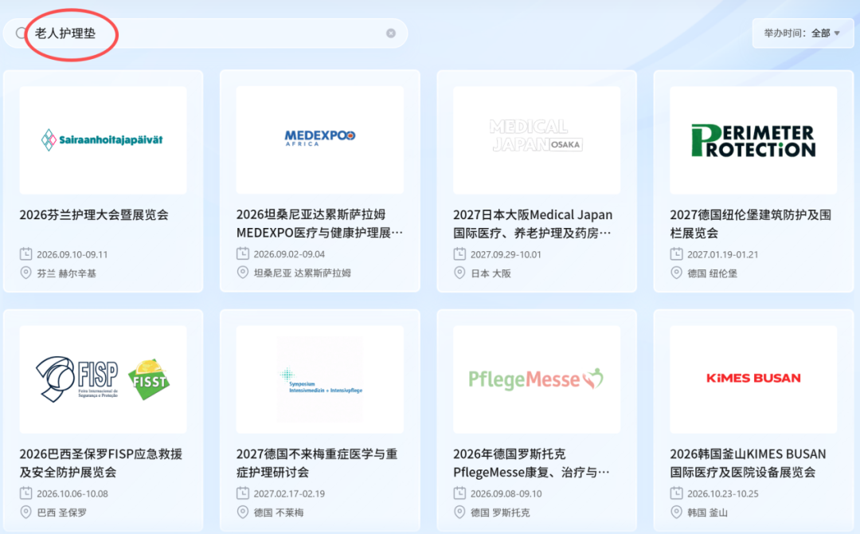Screen dimensions: 860x534
Task: Open 2027德国纽伦堡建筑防护及围栏展览会 title
Action: point(750,223)
